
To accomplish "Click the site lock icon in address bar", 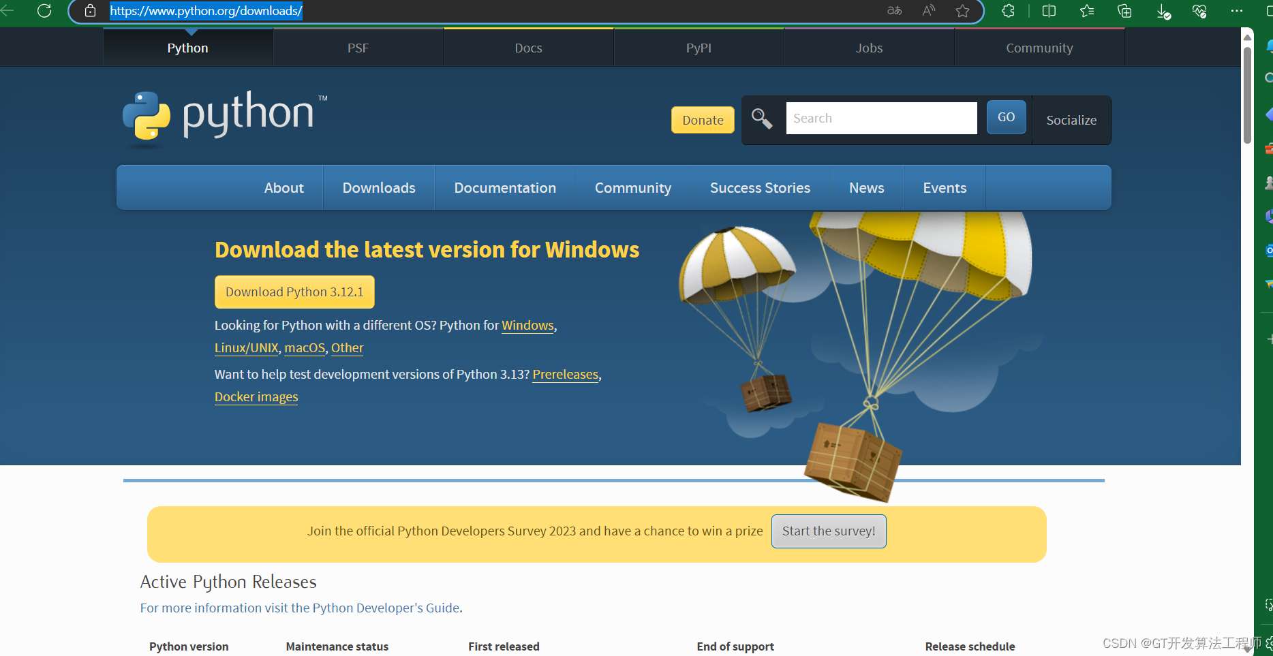I will click(90, 11).
